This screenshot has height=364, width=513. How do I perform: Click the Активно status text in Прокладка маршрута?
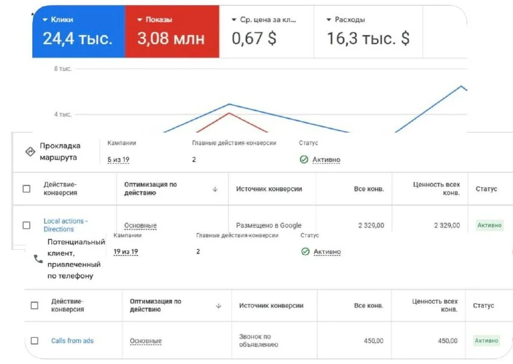coord(326,160)
